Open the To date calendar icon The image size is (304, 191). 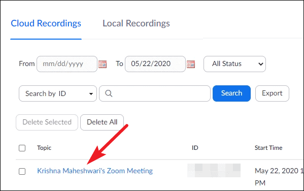tap(191, 64)
